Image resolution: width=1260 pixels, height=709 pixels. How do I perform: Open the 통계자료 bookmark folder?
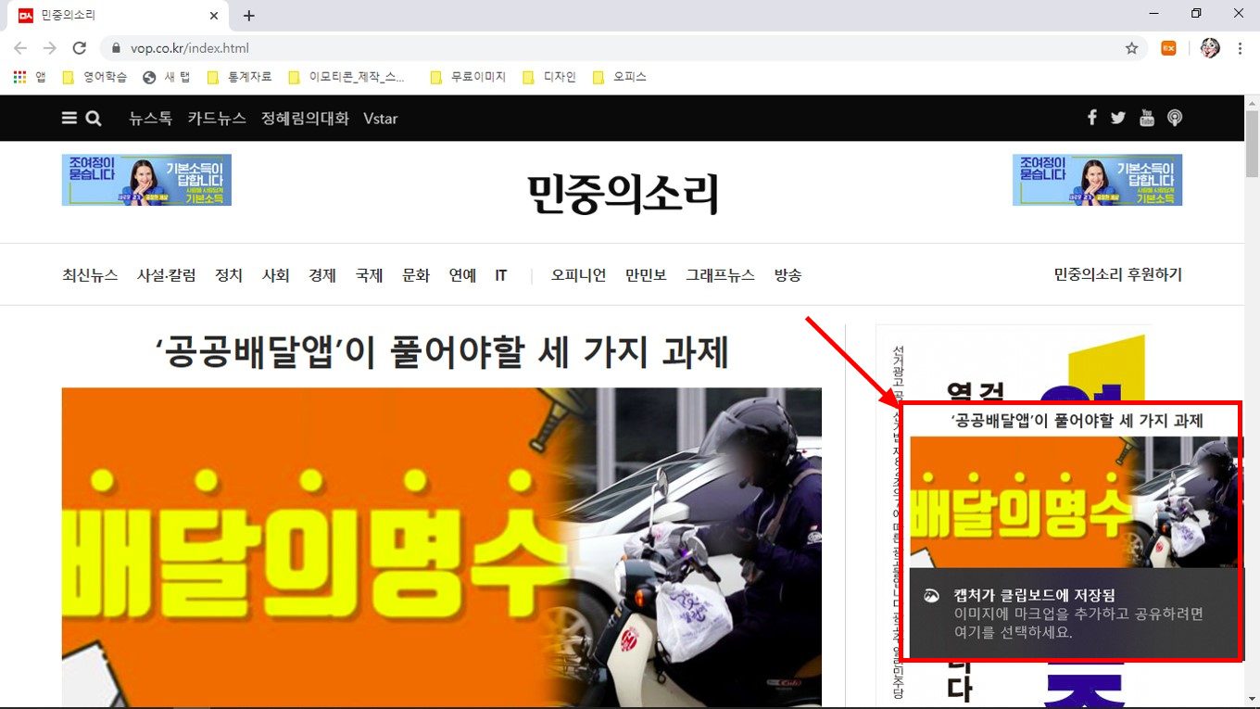coord(239,77)
